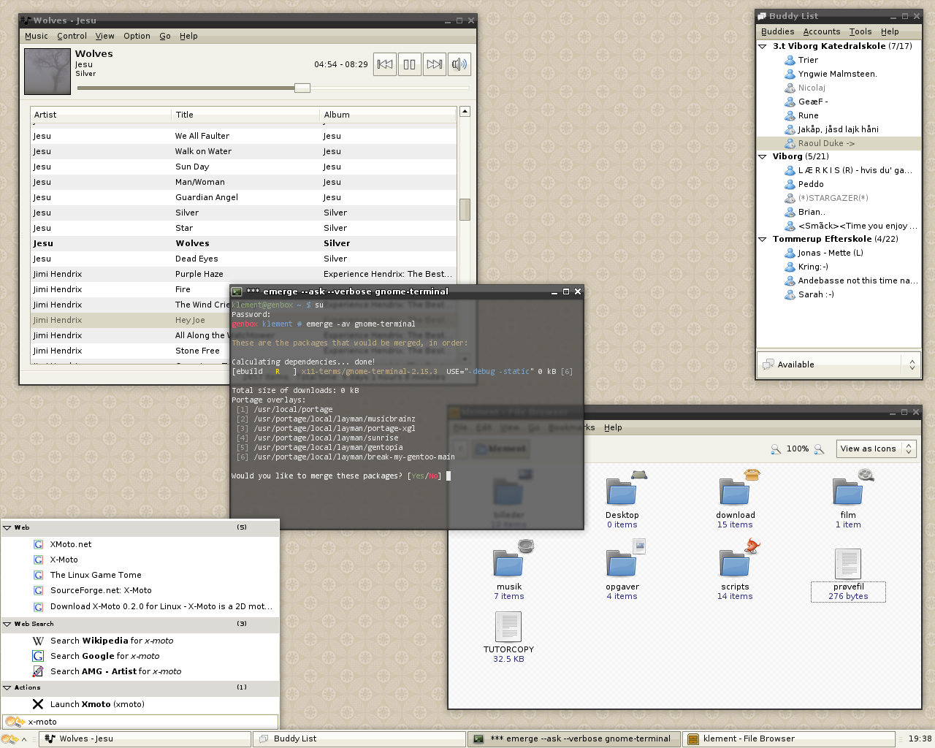Open the Control menu in music player
This screenshot has width=935, height=748.
72,36
